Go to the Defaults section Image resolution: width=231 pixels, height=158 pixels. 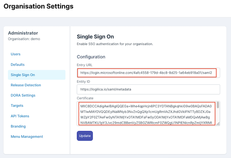point(18,64)
